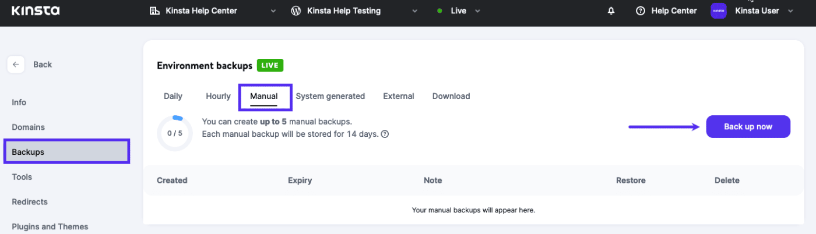
Task: Click the Restore column header
Action: pos(631,180)
